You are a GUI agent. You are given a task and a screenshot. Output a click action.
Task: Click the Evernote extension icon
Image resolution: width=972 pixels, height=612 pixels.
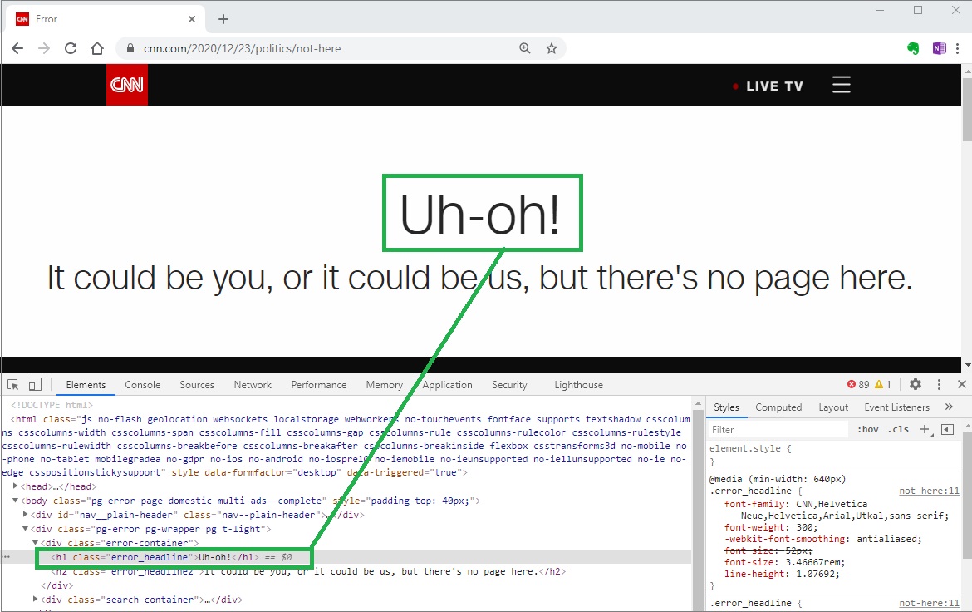click(x=913, y=48)
